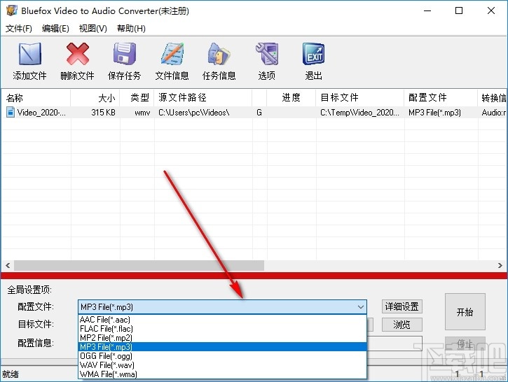The image size is (508, 382).
Task: Select the Video_2020 file row icon
Action: (11, 112)
